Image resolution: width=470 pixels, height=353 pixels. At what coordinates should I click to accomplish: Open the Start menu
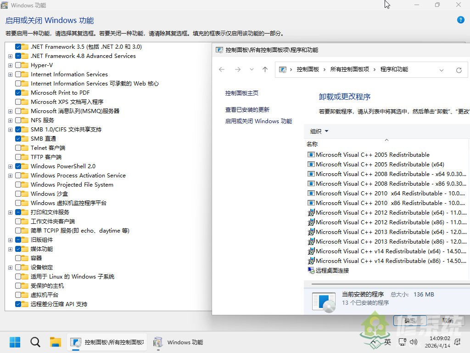[x=15, y=342]
